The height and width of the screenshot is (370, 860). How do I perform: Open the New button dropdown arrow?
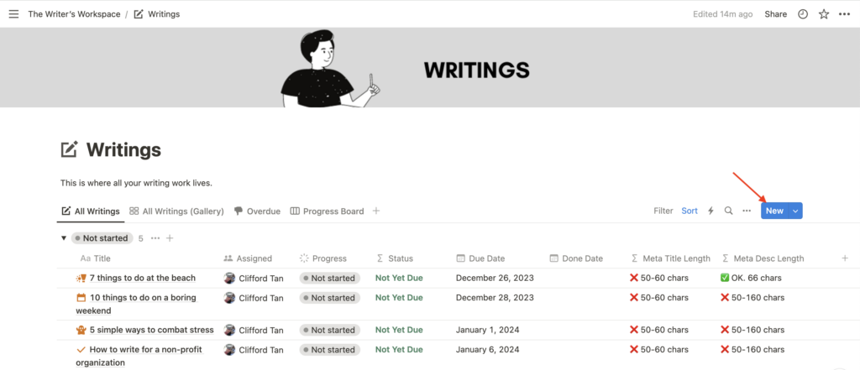click(x=794, y=211)
